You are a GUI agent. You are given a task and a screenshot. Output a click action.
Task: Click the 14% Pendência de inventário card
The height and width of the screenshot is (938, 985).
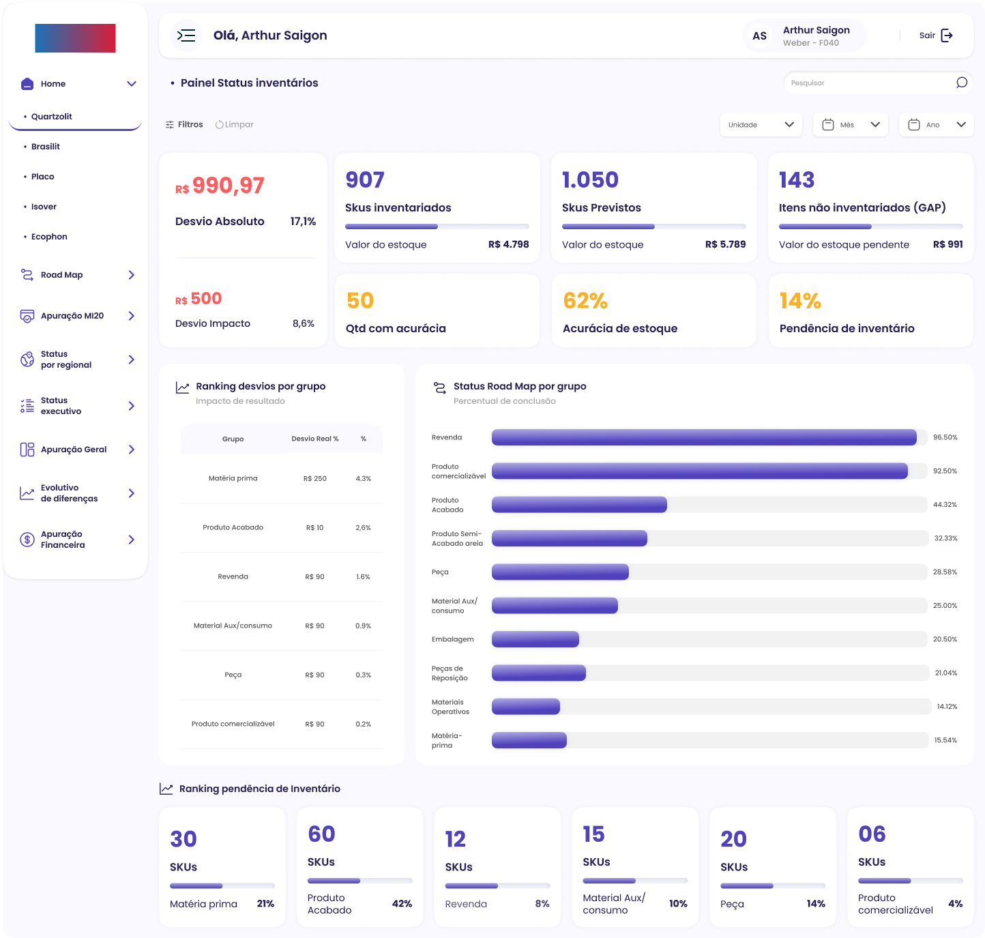pyautogui.click(x=871, y=310)
